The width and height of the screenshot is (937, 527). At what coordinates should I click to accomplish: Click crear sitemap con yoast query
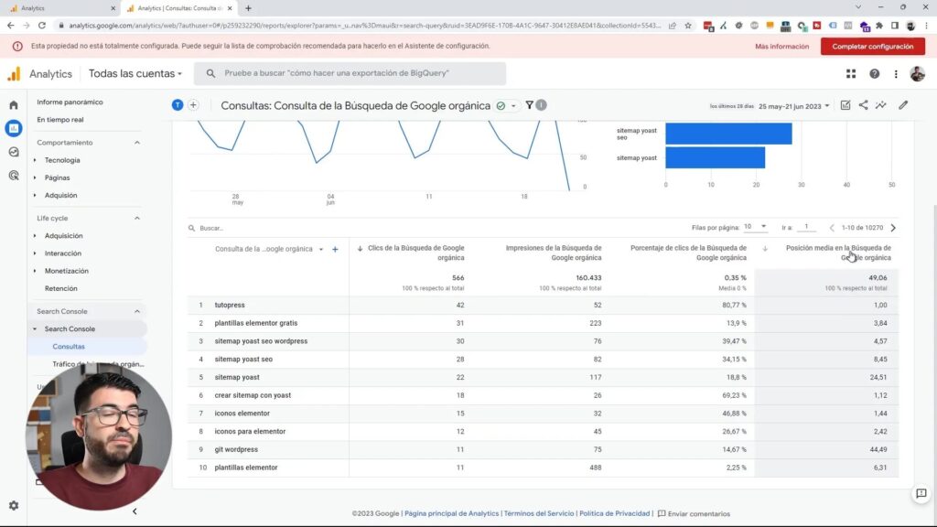tap(253, 395)
